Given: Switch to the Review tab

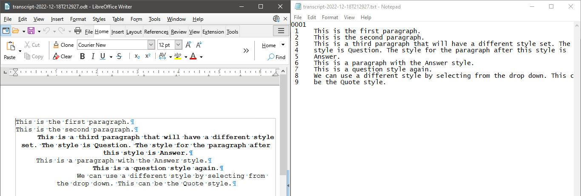Looking at the screenshot, I should [179, 32].
